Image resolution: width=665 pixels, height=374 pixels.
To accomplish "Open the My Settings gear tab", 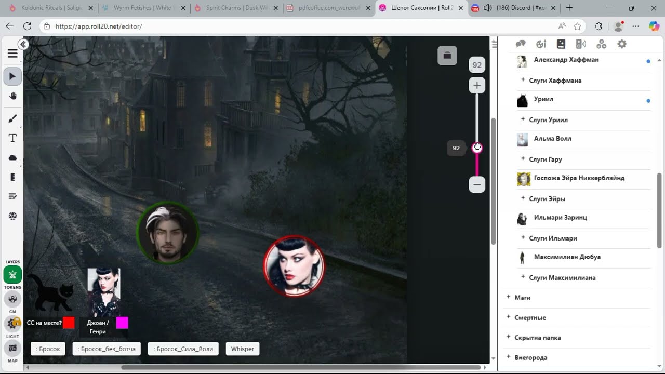I will pyautogui.click(x=621, y=44).
